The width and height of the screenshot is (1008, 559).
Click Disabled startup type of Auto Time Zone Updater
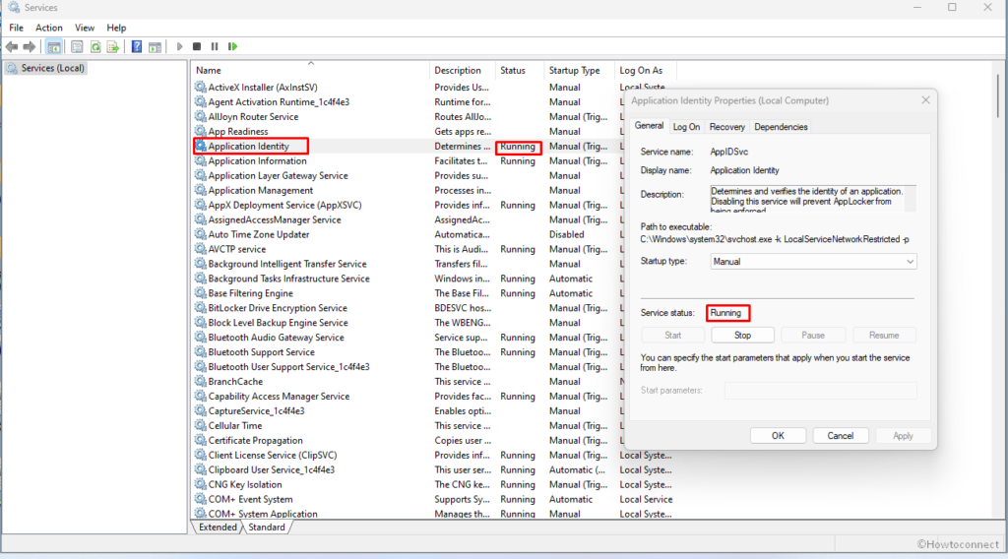tap(566, 234)
